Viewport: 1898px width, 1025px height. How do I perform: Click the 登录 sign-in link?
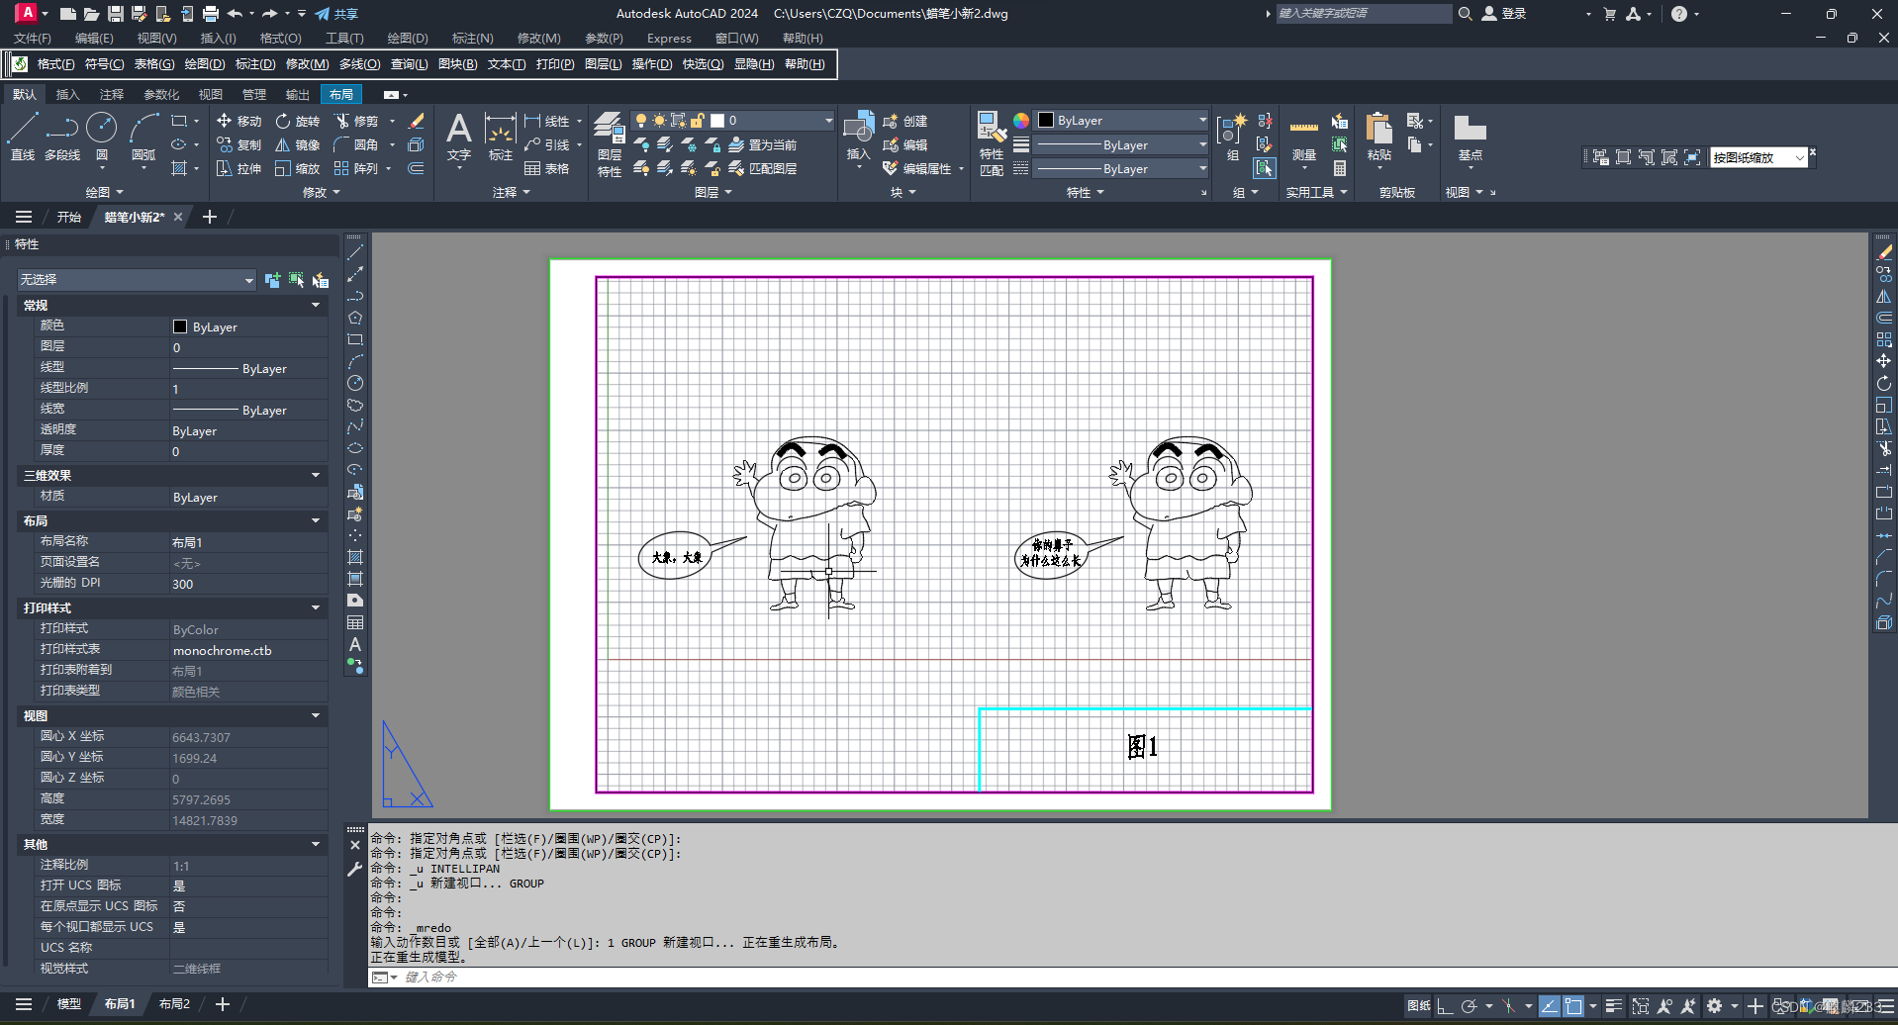(1504, 14)
